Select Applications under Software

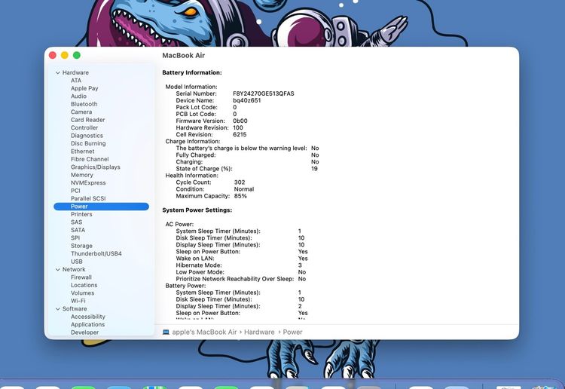[88, 324]
